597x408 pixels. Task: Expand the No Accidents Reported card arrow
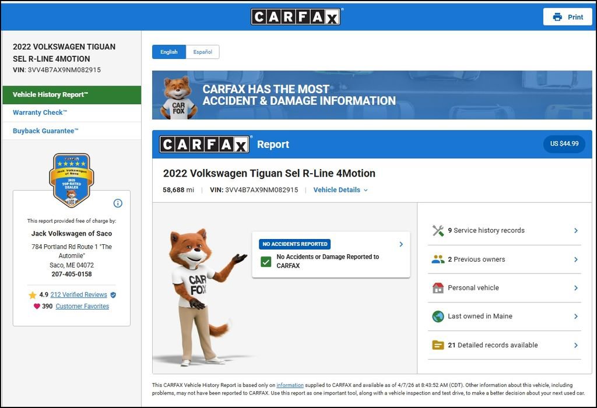point(401,244)
